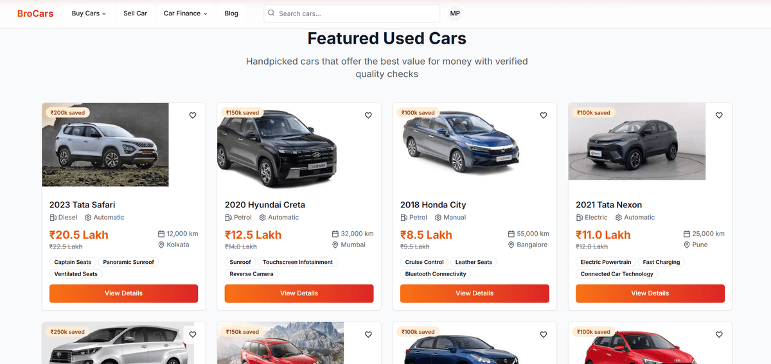This screenshot has height=364, width=771.
Task: Toggle the heart on 2020 Hyundai Creta card
Action: [368, 116]
